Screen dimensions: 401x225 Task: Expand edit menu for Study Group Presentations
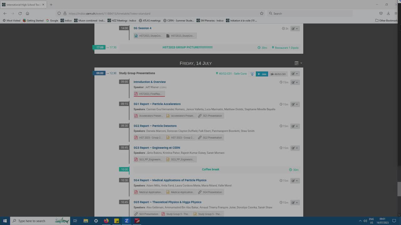coord(295,74)
